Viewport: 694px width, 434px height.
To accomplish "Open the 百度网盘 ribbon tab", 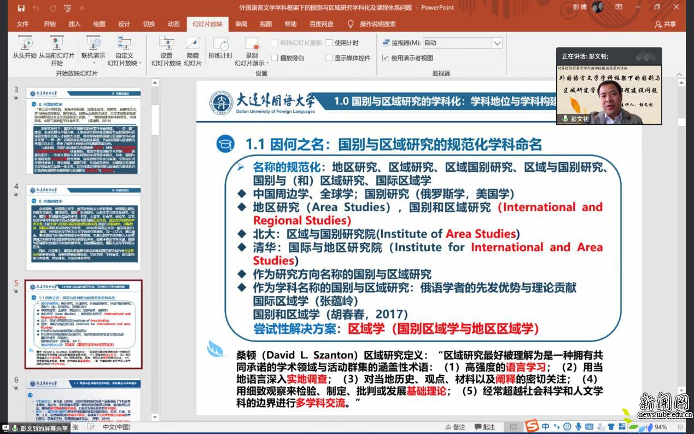I will [x=322, y=24].
